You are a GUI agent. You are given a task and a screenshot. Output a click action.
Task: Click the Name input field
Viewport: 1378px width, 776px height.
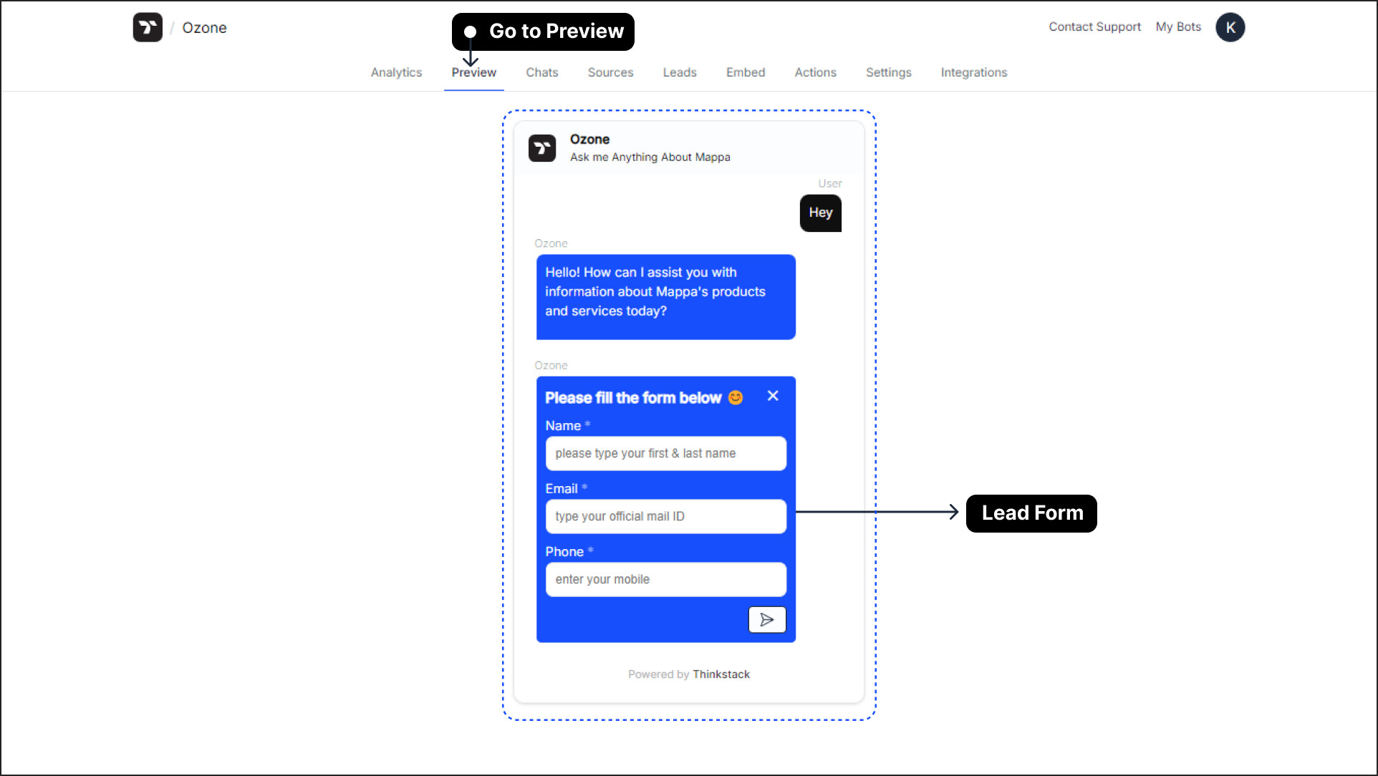point(666,453)
